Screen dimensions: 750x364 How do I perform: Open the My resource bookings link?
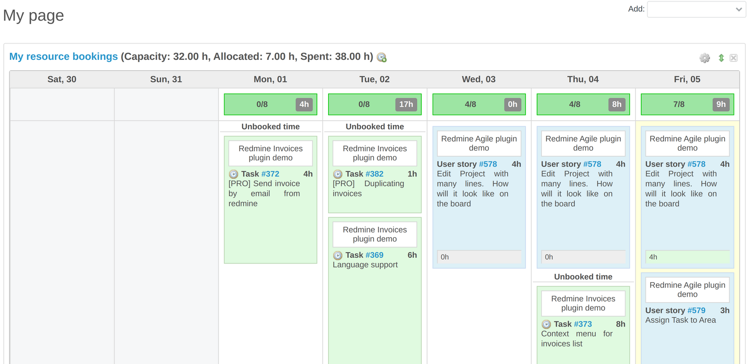tap(63, 56)
